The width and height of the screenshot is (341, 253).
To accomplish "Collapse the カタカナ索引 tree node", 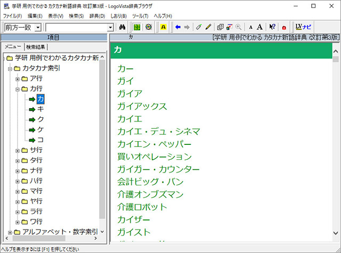I will pos(10,69).
